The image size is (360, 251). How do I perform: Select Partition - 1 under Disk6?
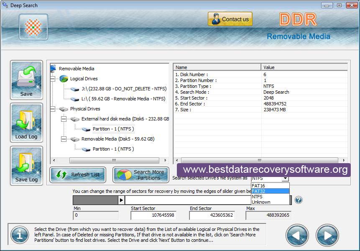point(113,129)
